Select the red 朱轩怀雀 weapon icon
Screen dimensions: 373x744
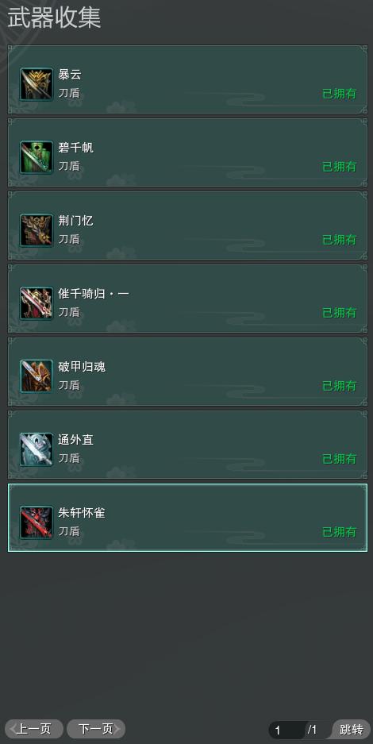click(37, 522)
